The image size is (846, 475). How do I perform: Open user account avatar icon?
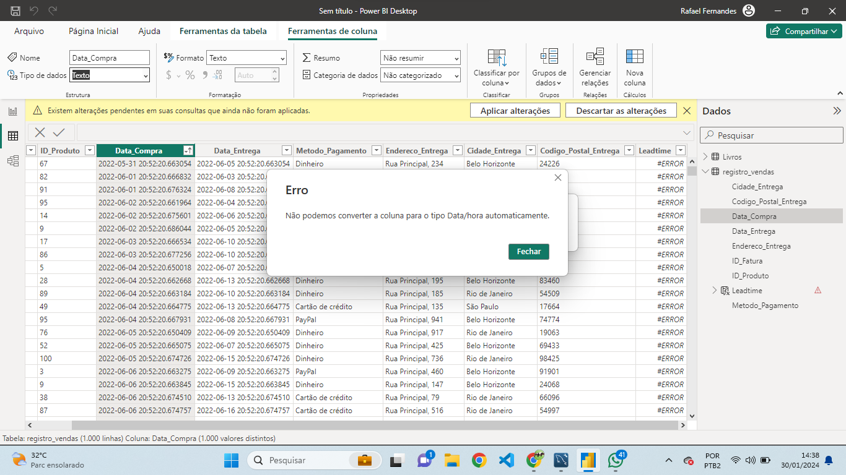tap(749, 11)
